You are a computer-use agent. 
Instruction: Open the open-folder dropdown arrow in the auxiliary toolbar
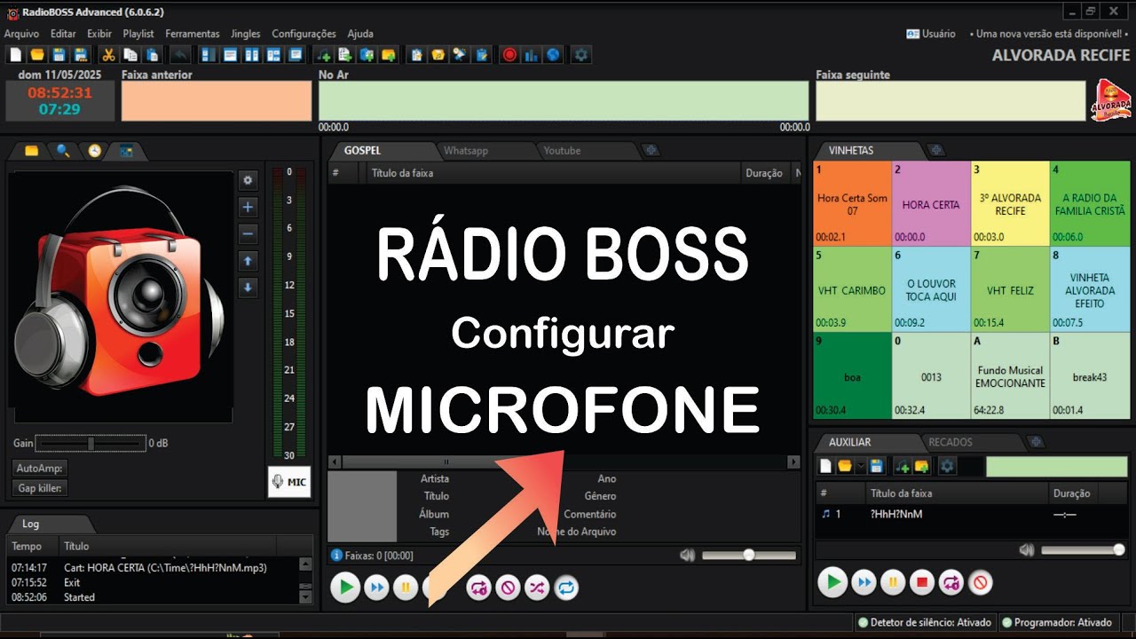click(860, 466)
